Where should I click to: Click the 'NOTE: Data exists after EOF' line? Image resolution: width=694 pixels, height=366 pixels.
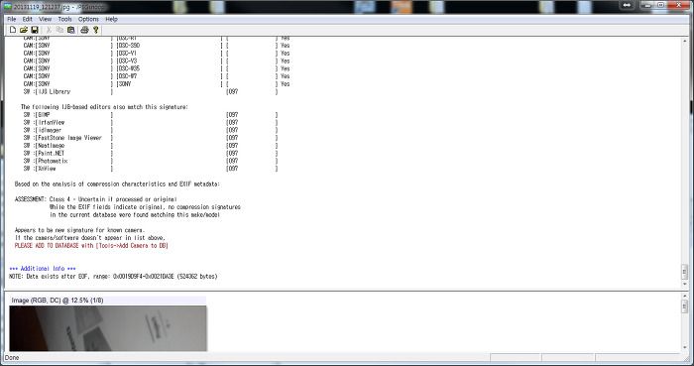(113, 277)
